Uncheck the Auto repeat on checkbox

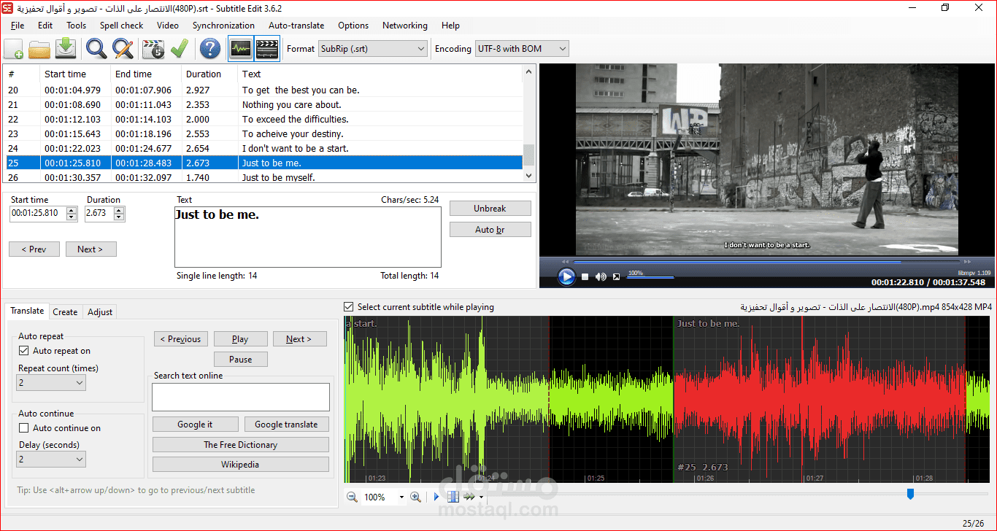[x=24, y=351]
